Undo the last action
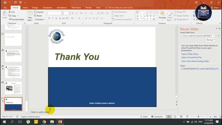The image size is (222, 125). coord(10,2)
